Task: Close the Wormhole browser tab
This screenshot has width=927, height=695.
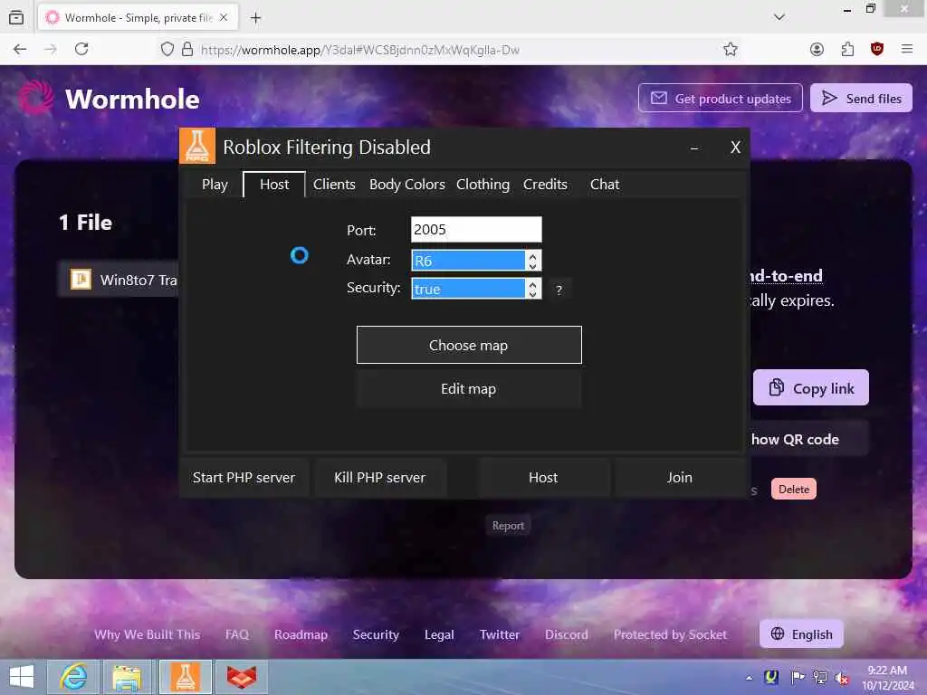Action: coord(224,18)
